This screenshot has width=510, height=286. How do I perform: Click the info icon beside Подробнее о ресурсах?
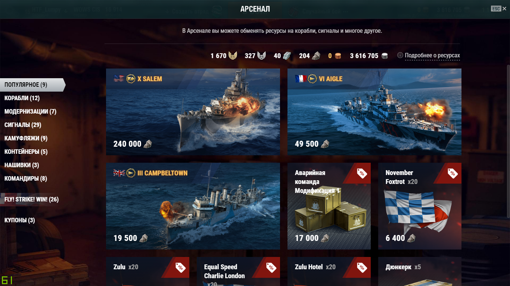pyautogui.click(x=400, y=55)
